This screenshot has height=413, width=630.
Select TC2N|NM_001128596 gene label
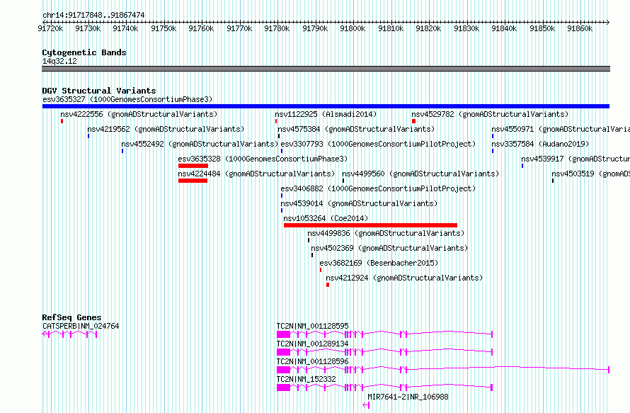click(x=313, y=361)
